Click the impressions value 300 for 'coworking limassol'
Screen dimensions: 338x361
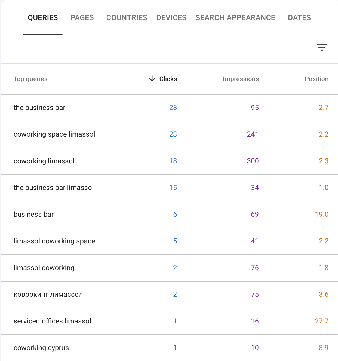point(252,161)
